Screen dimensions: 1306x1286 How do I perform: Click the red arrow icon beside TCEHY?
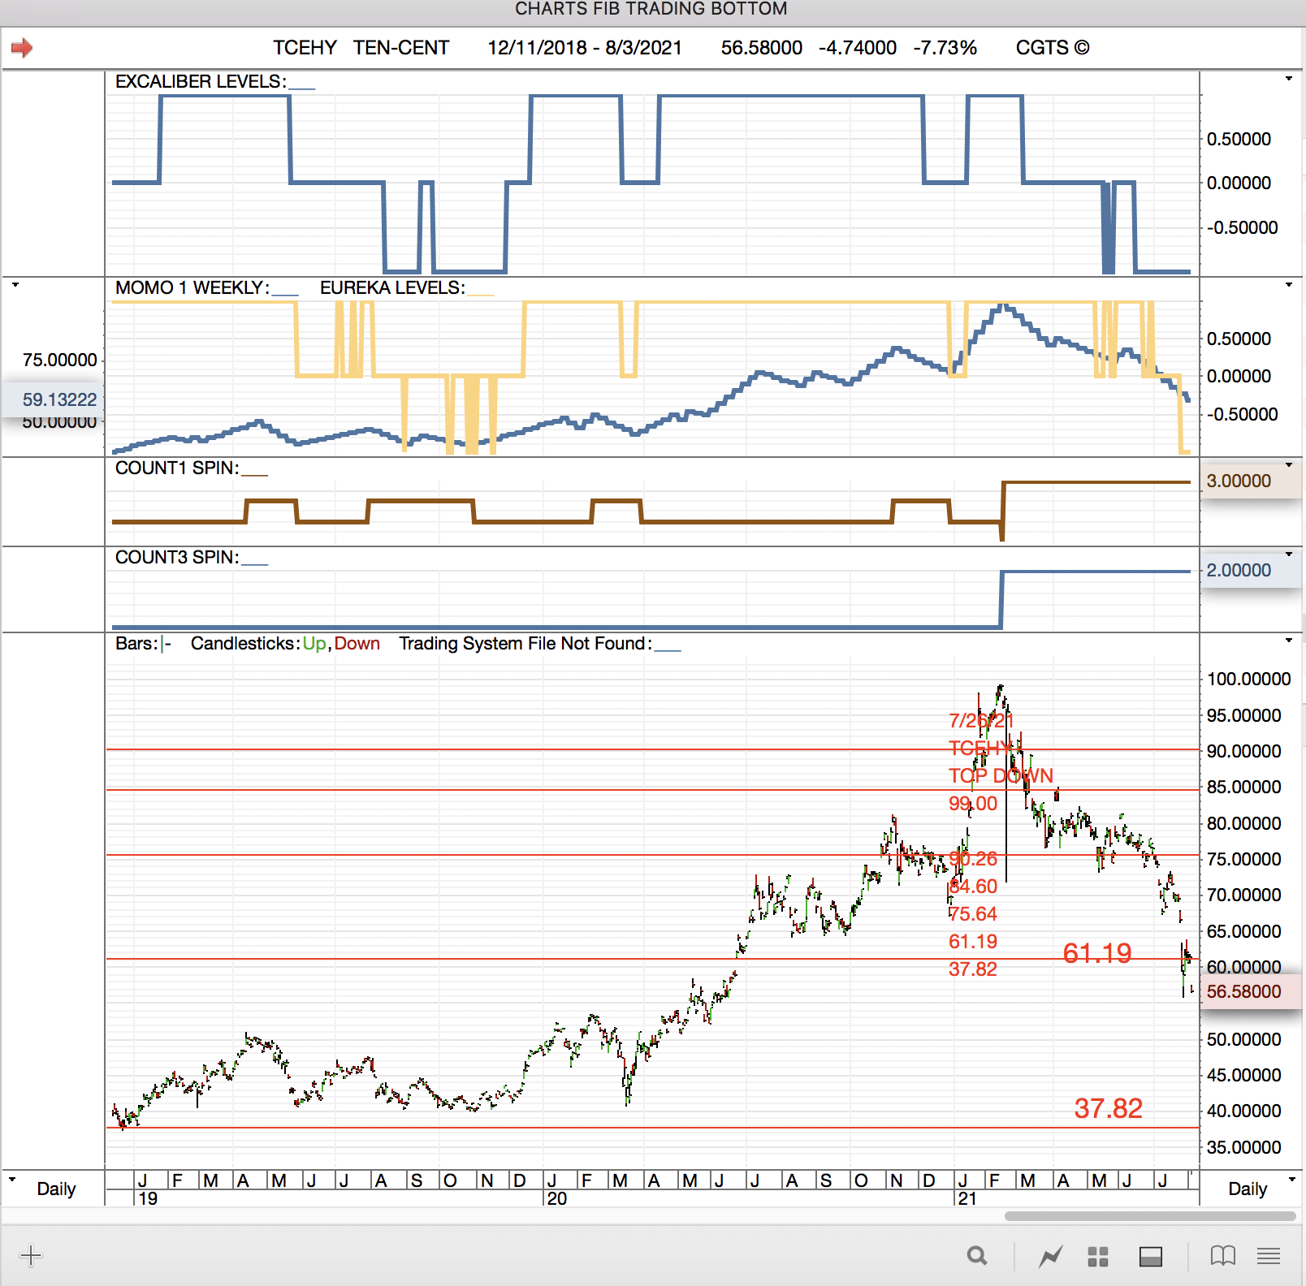tap(22, 48)
